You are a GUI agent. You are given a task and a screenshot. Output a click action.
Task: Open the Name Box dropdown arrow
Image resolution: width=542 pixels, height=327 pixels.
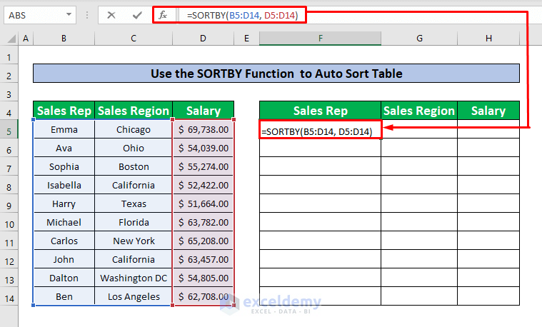coord(67,14)
